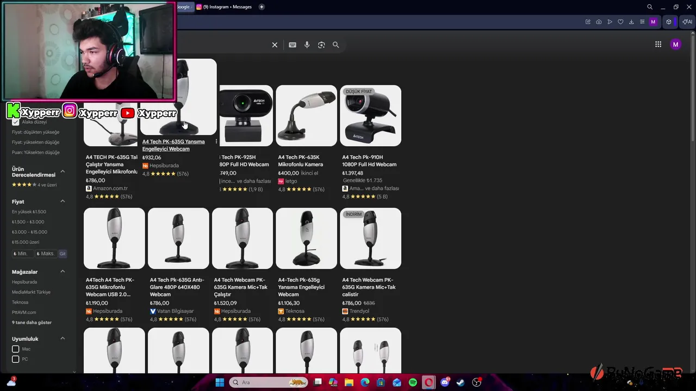Launch Spotify from the taskbar
Viewport: 696px width, 391px height.
click(413, 382)
